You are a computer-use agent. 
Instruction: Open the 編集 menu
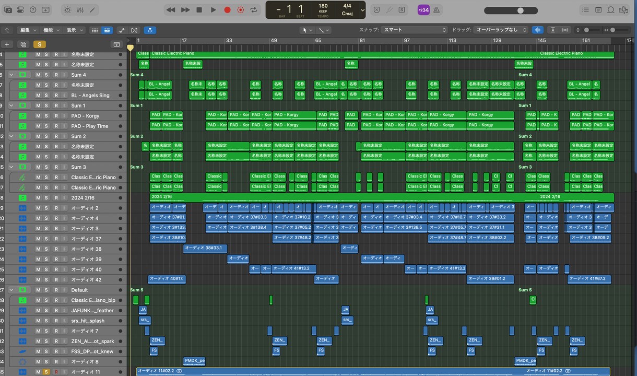[x=27, y=30]
